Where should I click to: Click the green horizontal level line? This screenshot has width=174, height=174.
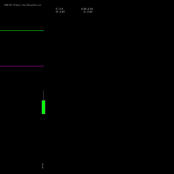(22, 31)
